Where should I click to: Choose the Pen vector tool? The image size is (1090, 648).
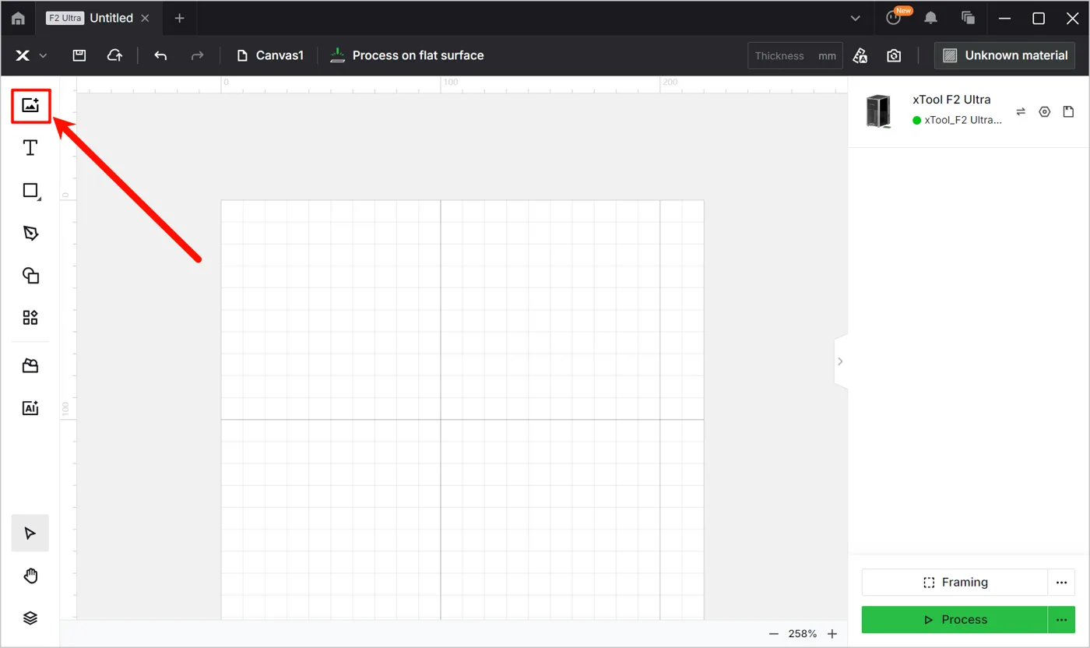point(30,233)
